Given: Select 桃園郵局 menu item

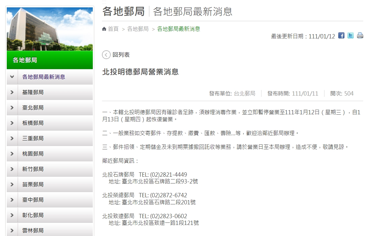Looking at the screenshot, I should [x=33, y=154].
